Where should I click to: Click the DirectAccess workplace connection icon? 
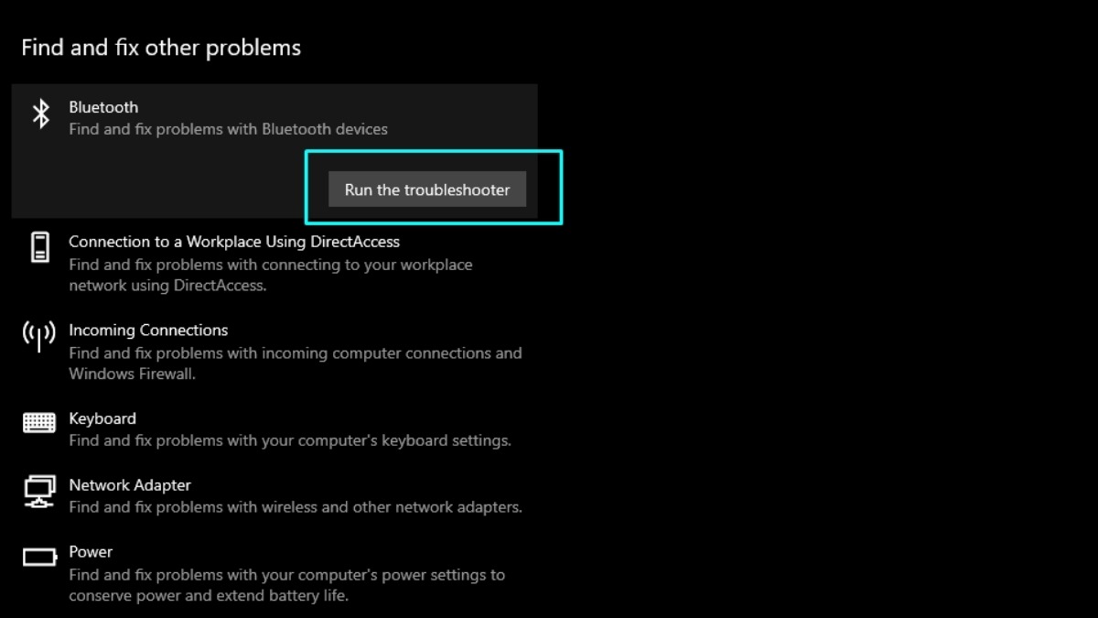[x=40, y=247]
